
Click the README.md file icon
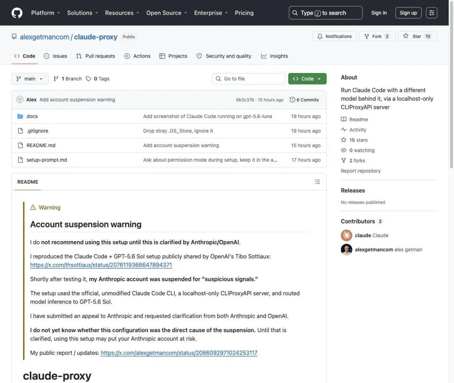click(20, 145)
